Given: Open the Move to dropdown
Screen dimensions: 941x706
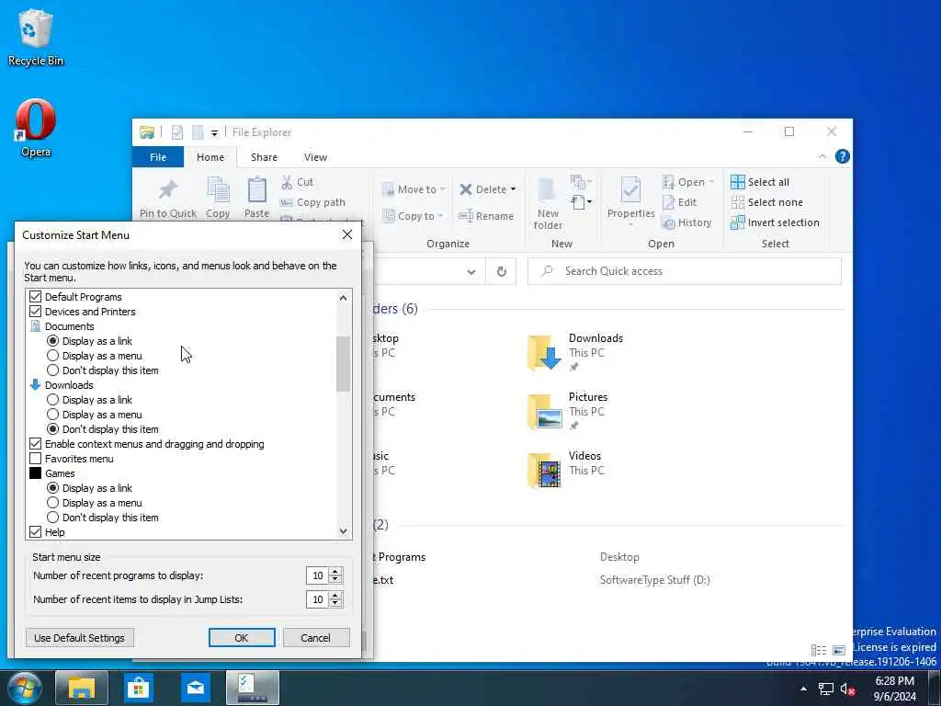Looking at the screenshot, I should coord(414,189).
